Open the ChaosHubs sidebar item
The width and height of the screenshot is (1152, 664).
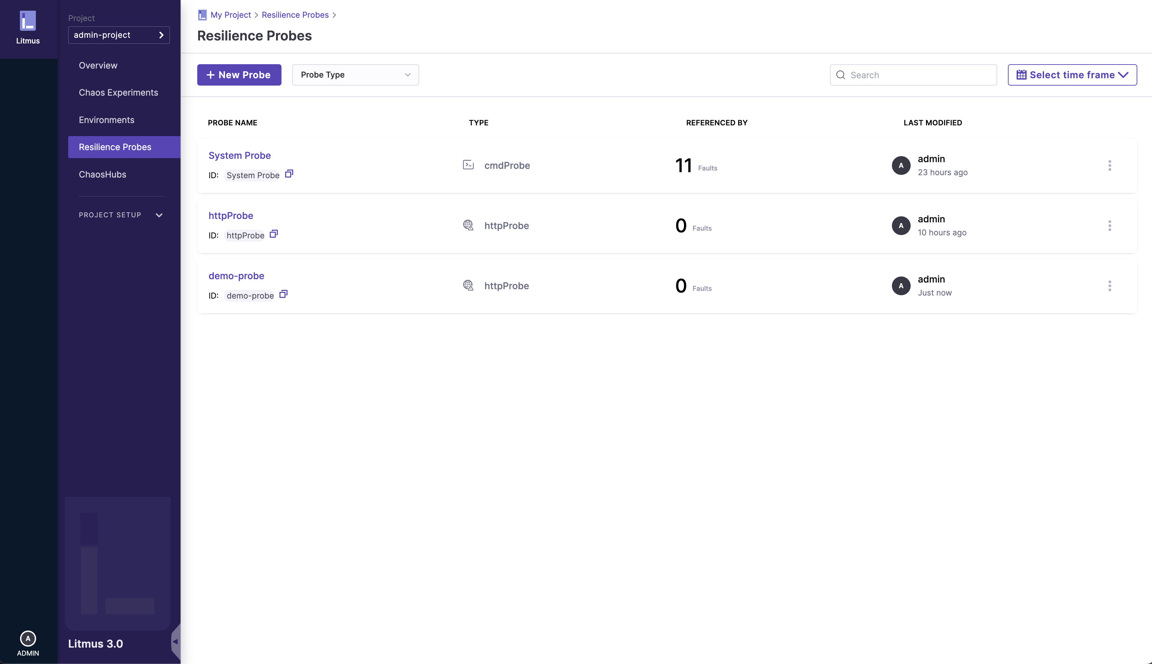(x=102, y=174)
